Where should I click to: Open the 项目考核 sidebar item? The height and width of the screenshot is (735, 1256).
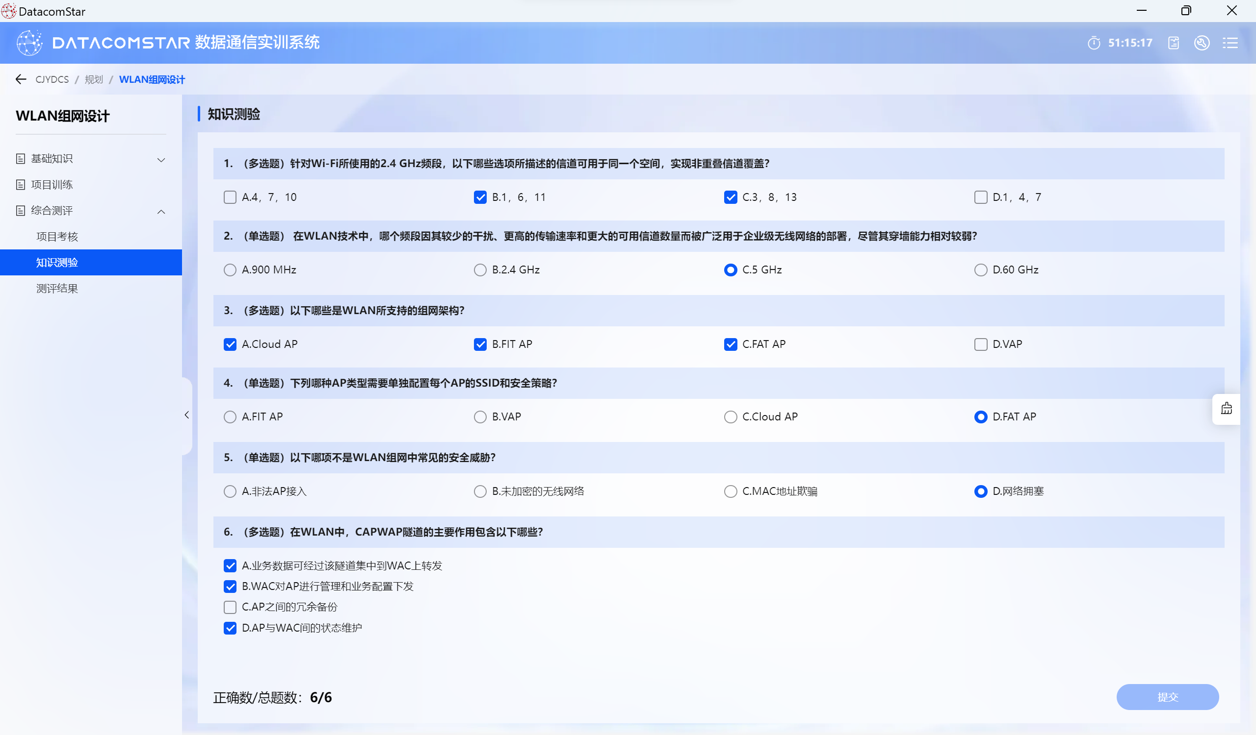[57, 237]
